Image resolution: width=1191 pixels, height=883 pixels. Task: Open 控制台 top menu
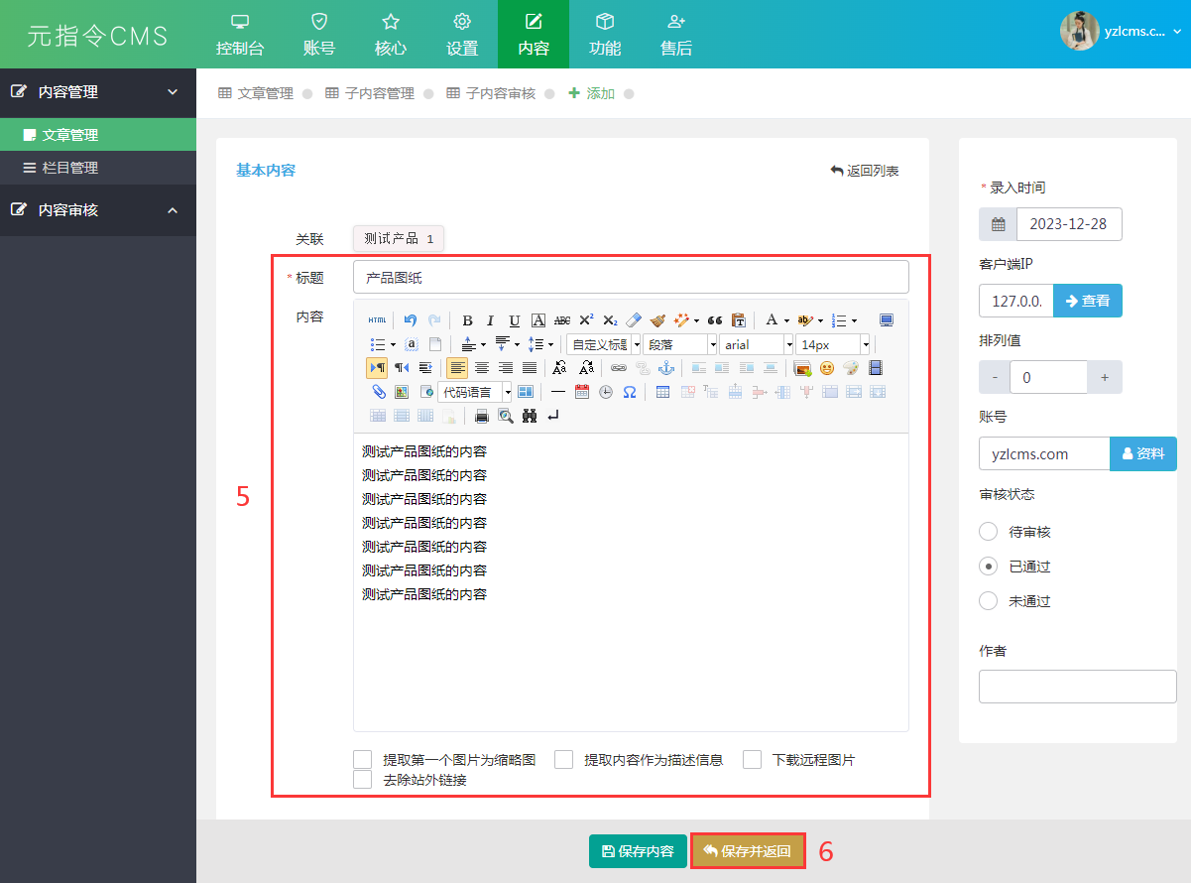(240, 35)
